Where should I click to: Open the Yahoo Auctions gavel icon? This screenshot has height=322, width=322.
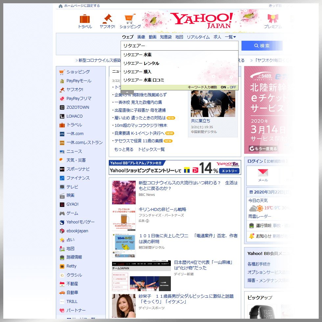(x=107, y=19)
